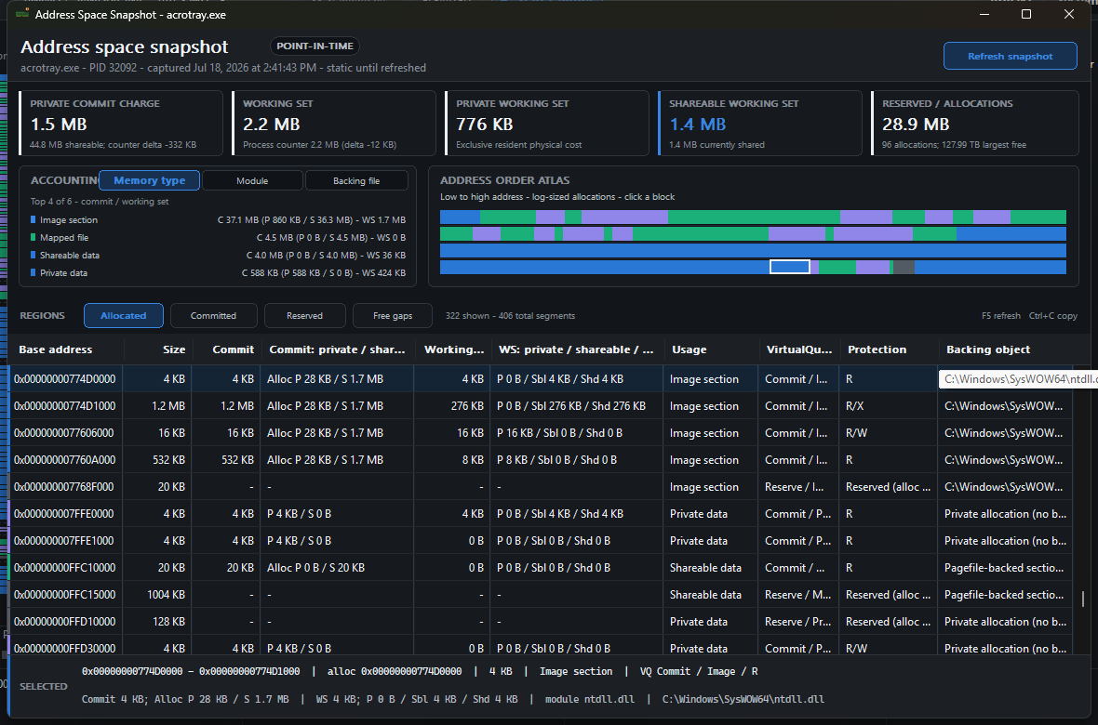Maximize the Address Space Snapshot window

pyautogui.click(x=1026, y=14)
